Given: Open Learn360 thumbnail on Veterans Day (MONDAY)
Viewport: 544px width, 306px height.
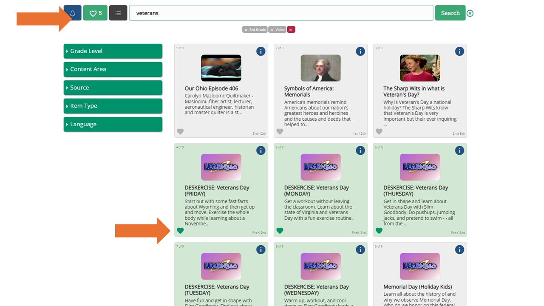Looking at the screenshot, I should pos(320,167).
